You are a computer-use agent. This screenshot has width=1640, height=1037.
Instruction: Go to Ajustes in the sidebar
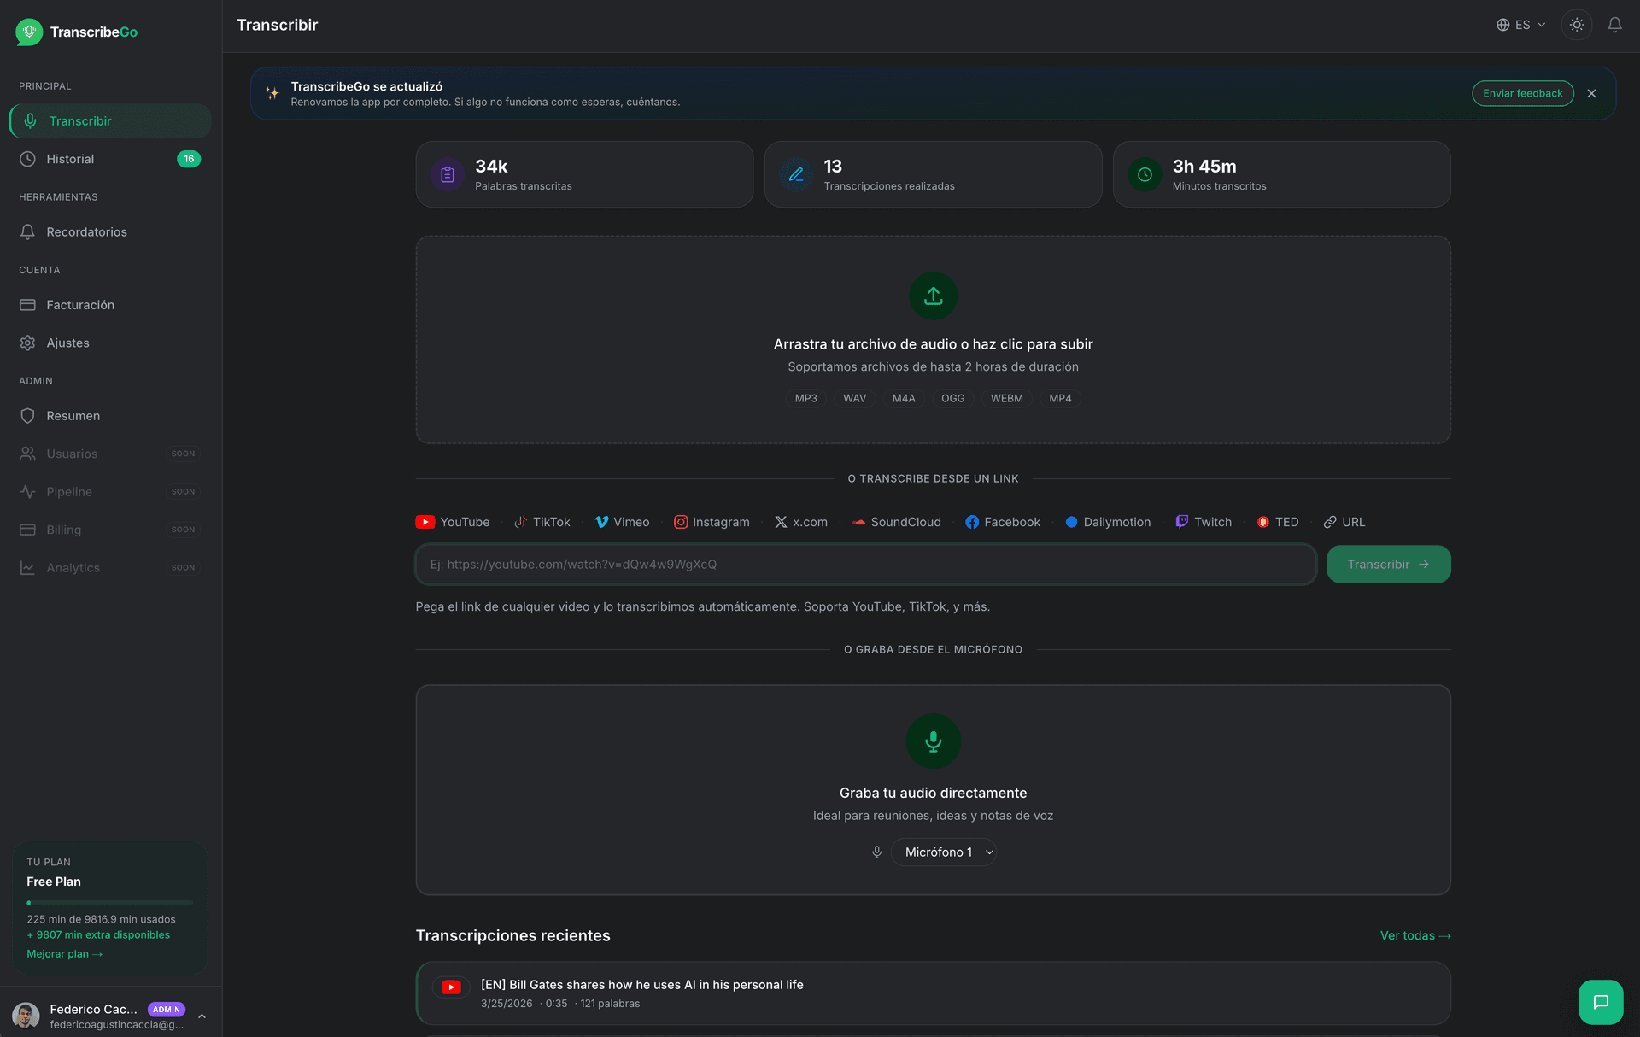point(67,343)
